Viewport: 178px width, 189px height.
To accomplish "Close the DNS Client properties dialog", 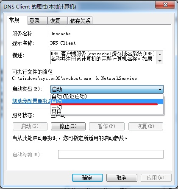I will coord(165,5).
